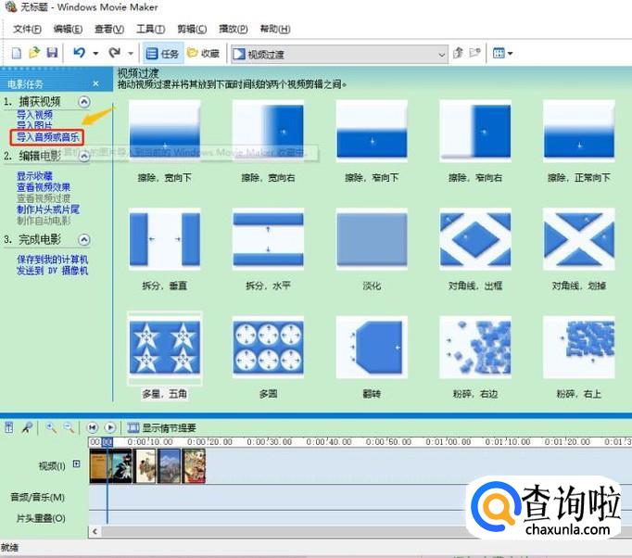This screenshot has height=558, width=632.
Task: Open the 视频过渡 collection dropdown
Action: (441, 54)
